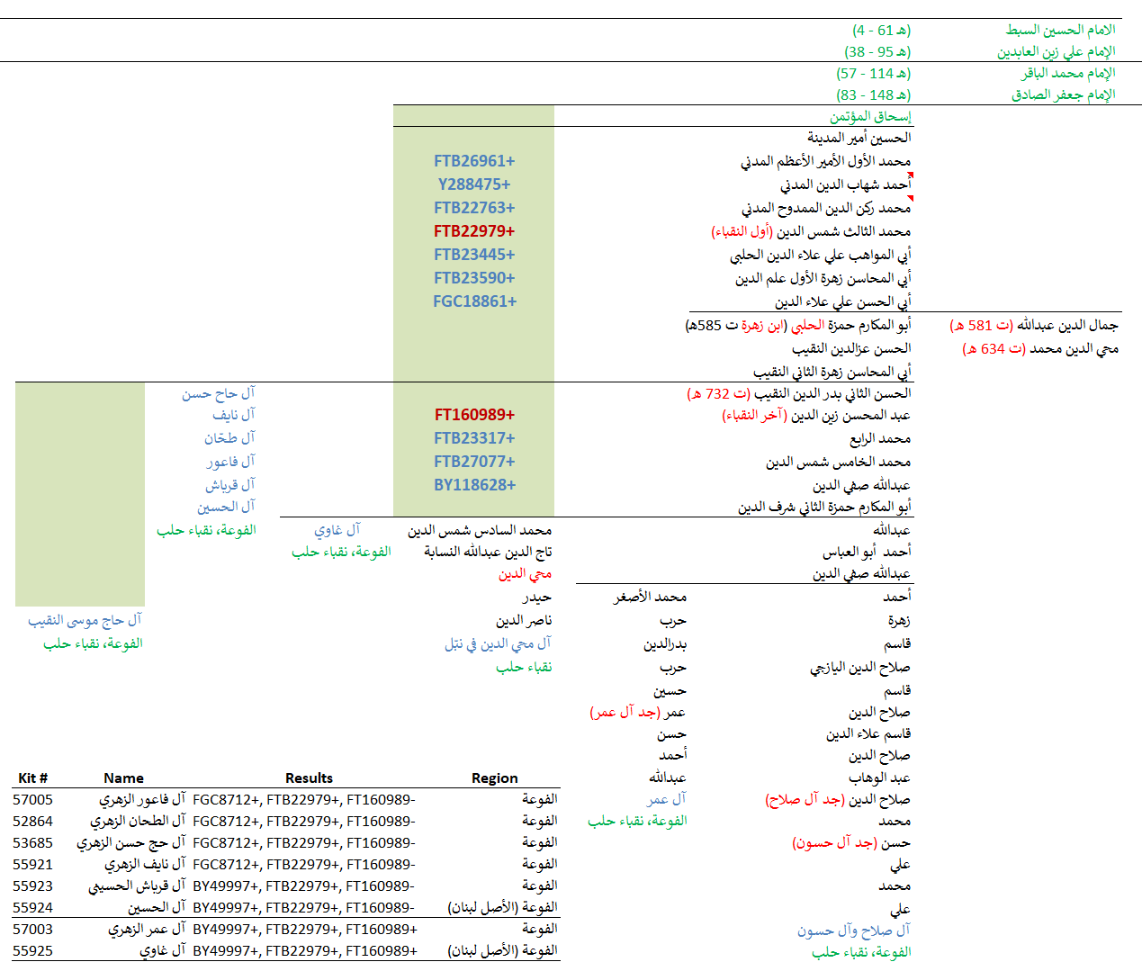Select kit number 57005 cell

[32, 800]
